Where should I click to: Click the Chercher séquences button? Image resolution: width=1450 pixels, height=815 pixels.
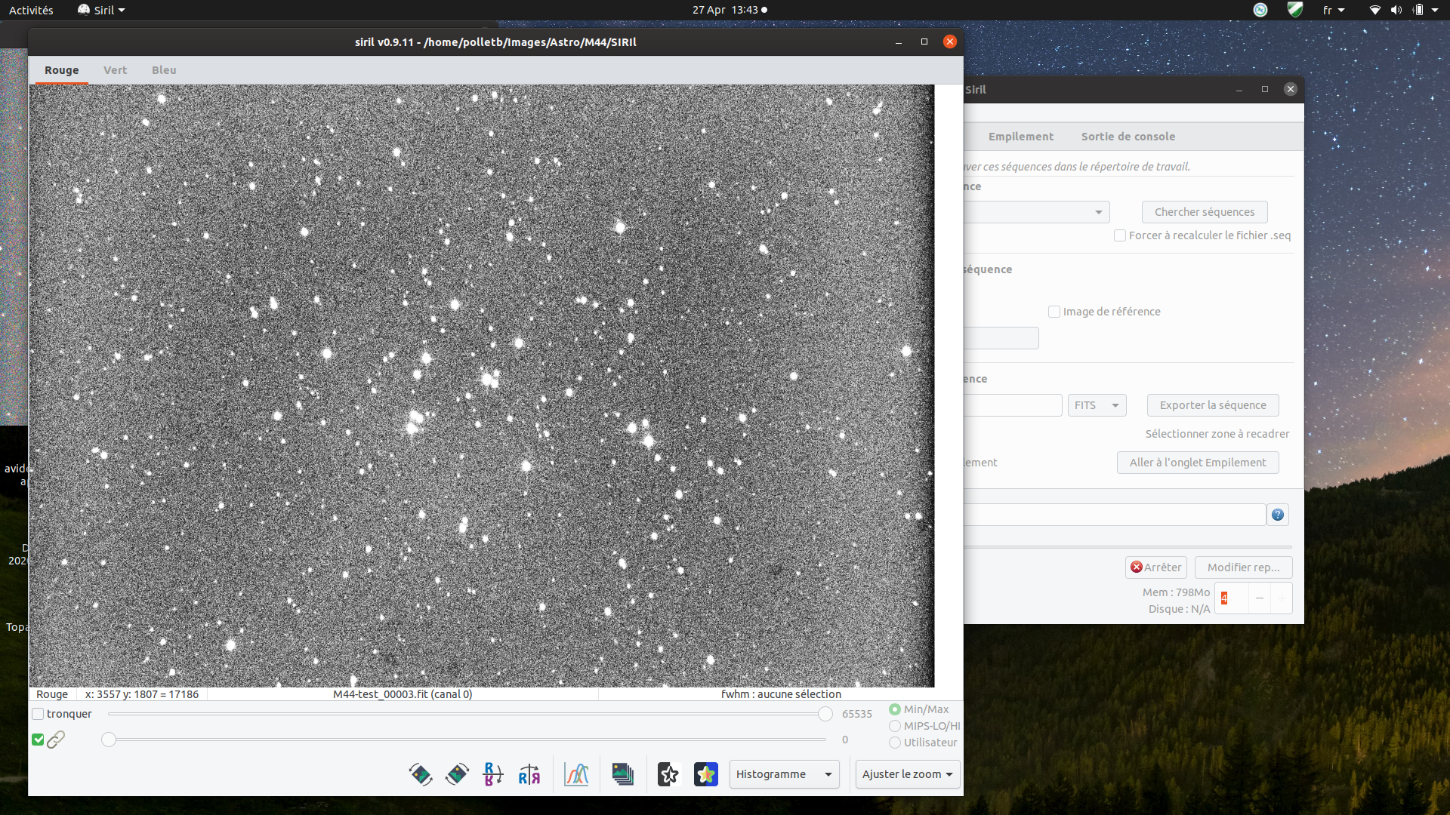point(1204,212)
